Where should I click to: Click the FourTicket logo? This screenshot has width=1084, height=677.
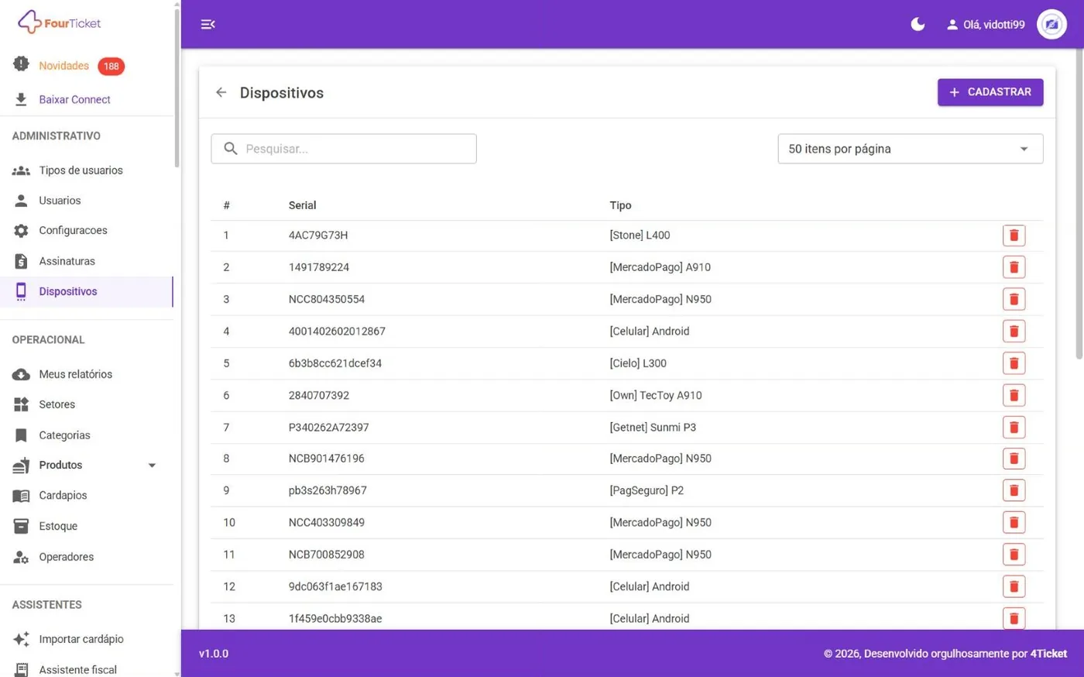60,22
